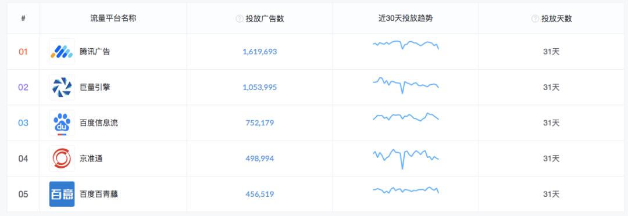This screenshot has width=628, height=216.
Task: Select rank number 01
Action: (23, 52)
